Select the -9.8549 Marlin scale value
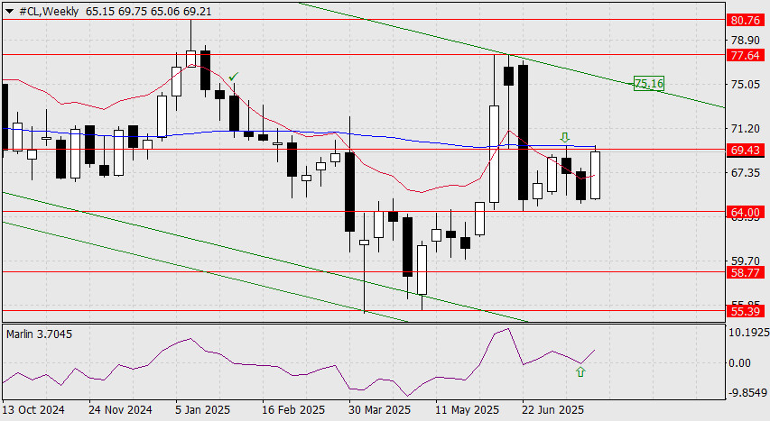This screenshot has width=770, height=421. coord(747,393)
